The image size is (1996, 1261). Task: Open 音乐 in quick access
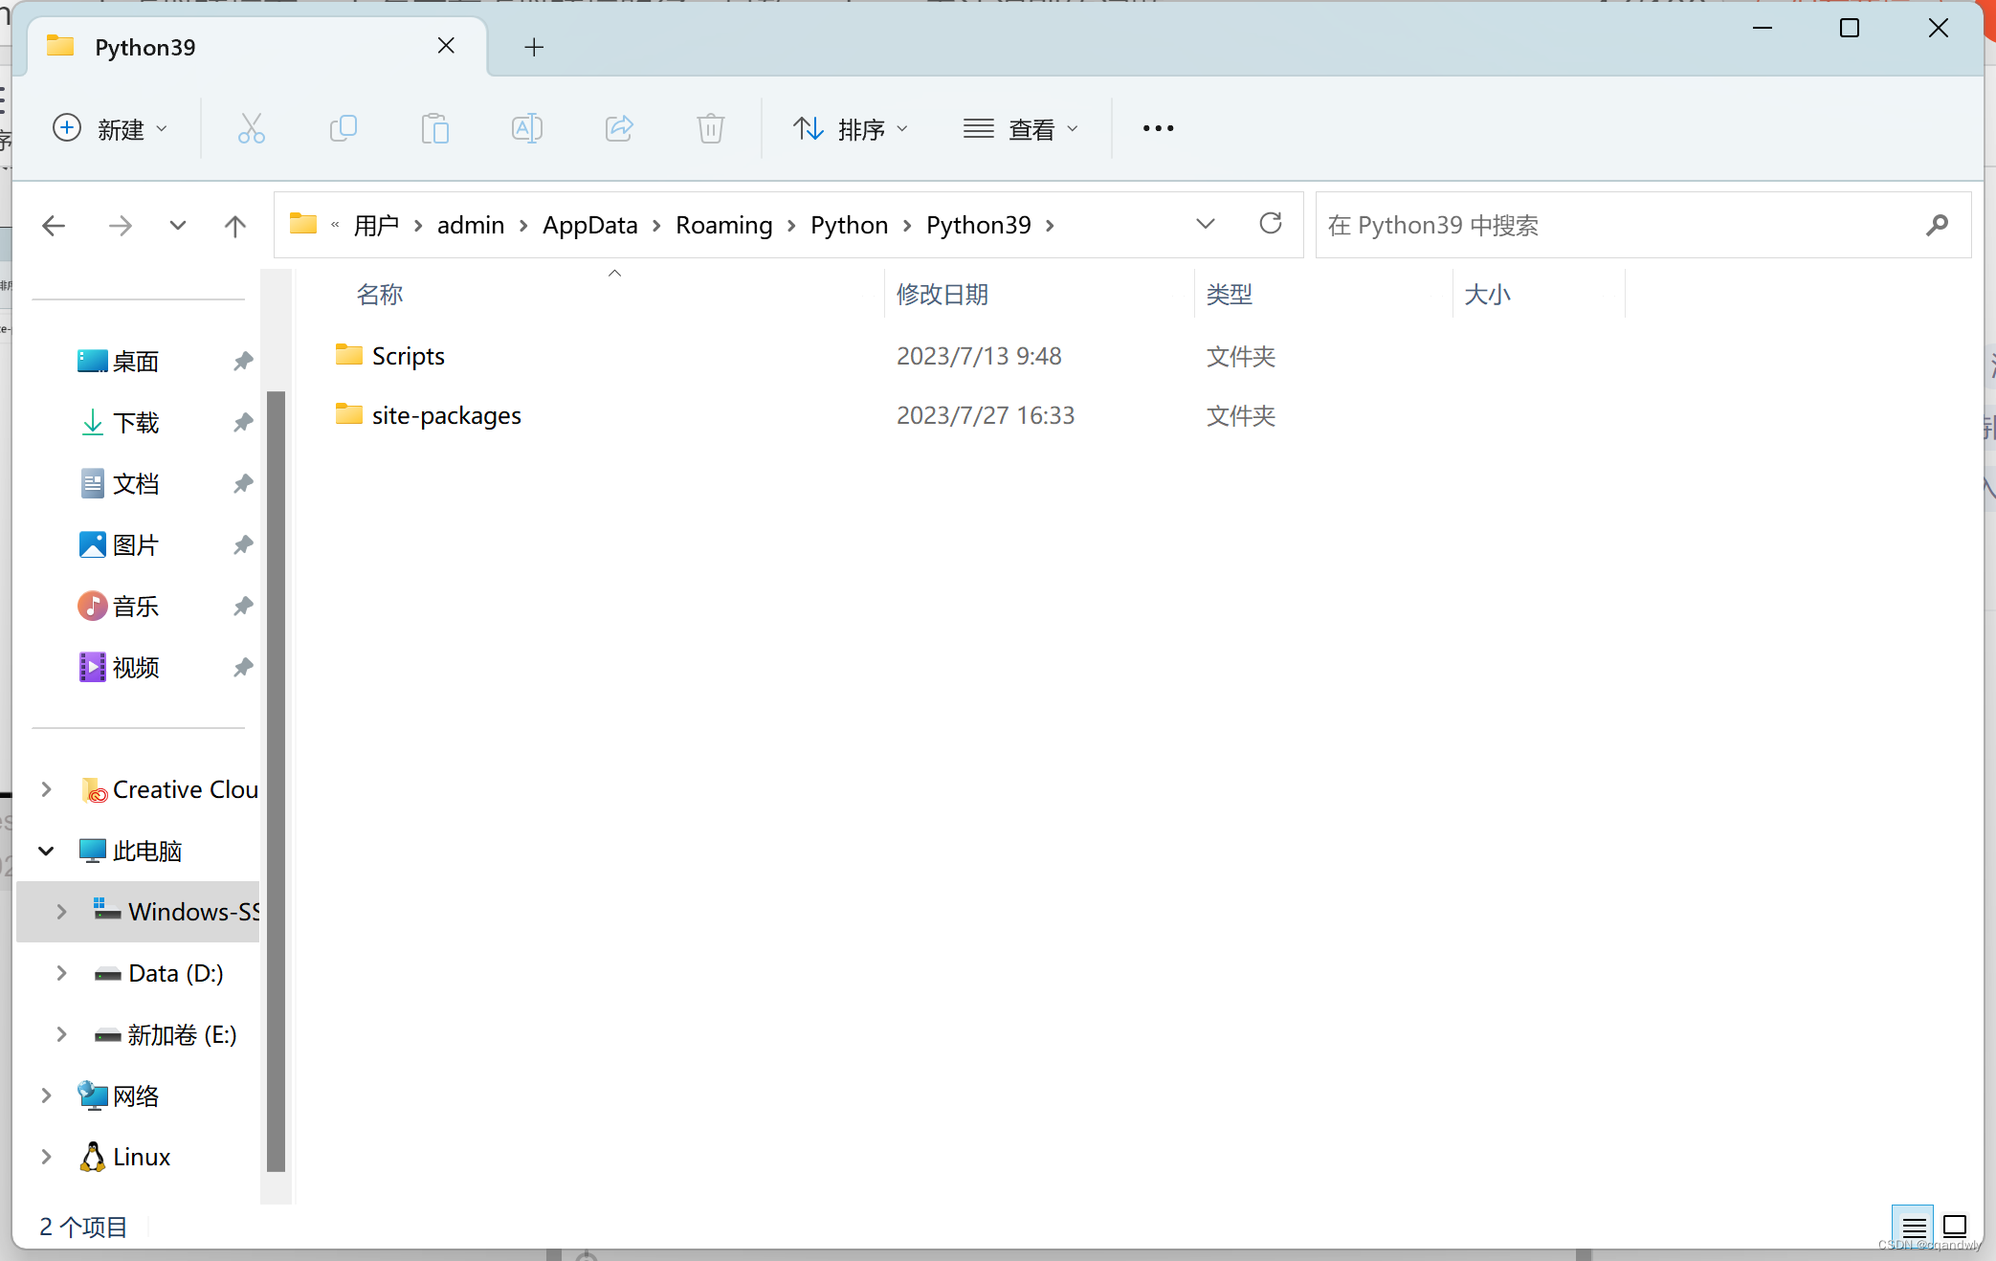pyautogui.click(x=136, y=606)
